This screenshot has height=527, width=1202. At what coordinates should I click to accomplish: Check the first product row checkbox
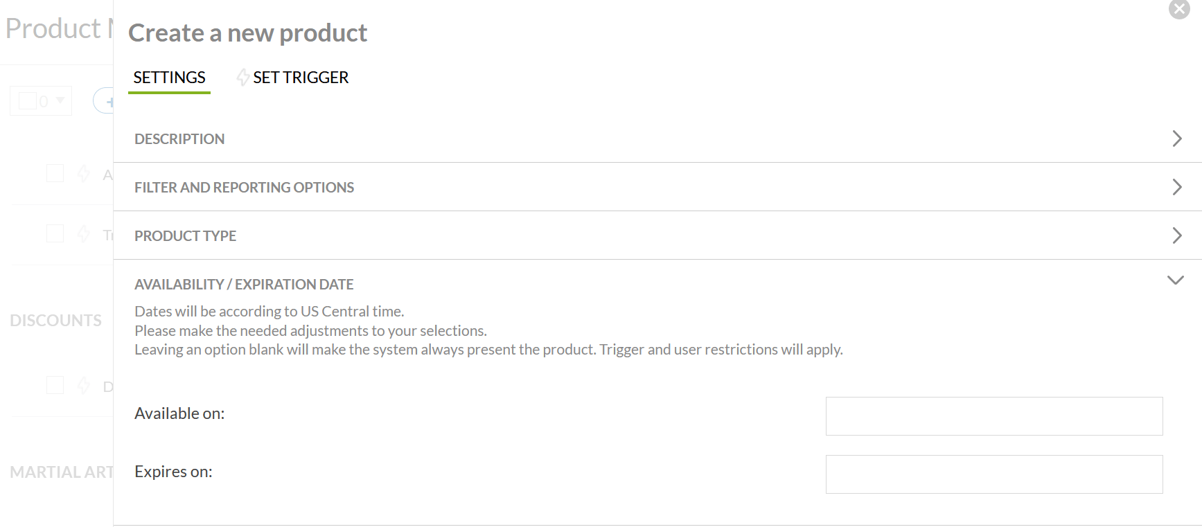tap(55, 173)
